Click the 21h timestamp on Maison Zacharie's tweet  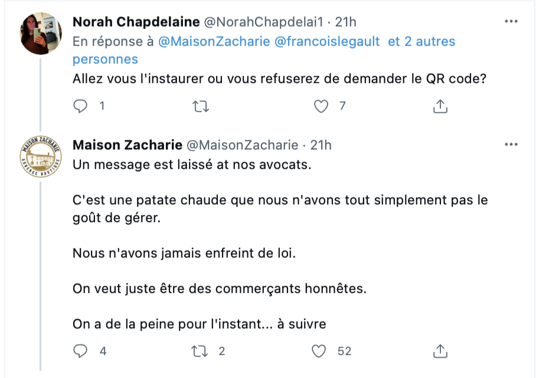point(321,145)
